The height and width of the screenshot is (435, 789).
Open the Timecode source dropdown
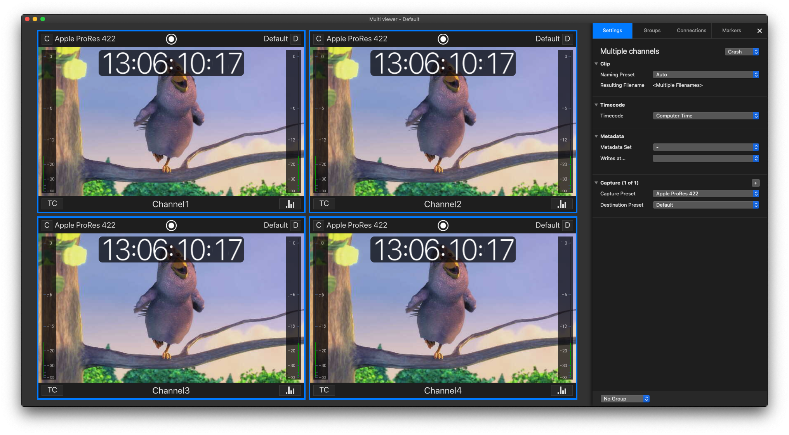pos(706,116)
